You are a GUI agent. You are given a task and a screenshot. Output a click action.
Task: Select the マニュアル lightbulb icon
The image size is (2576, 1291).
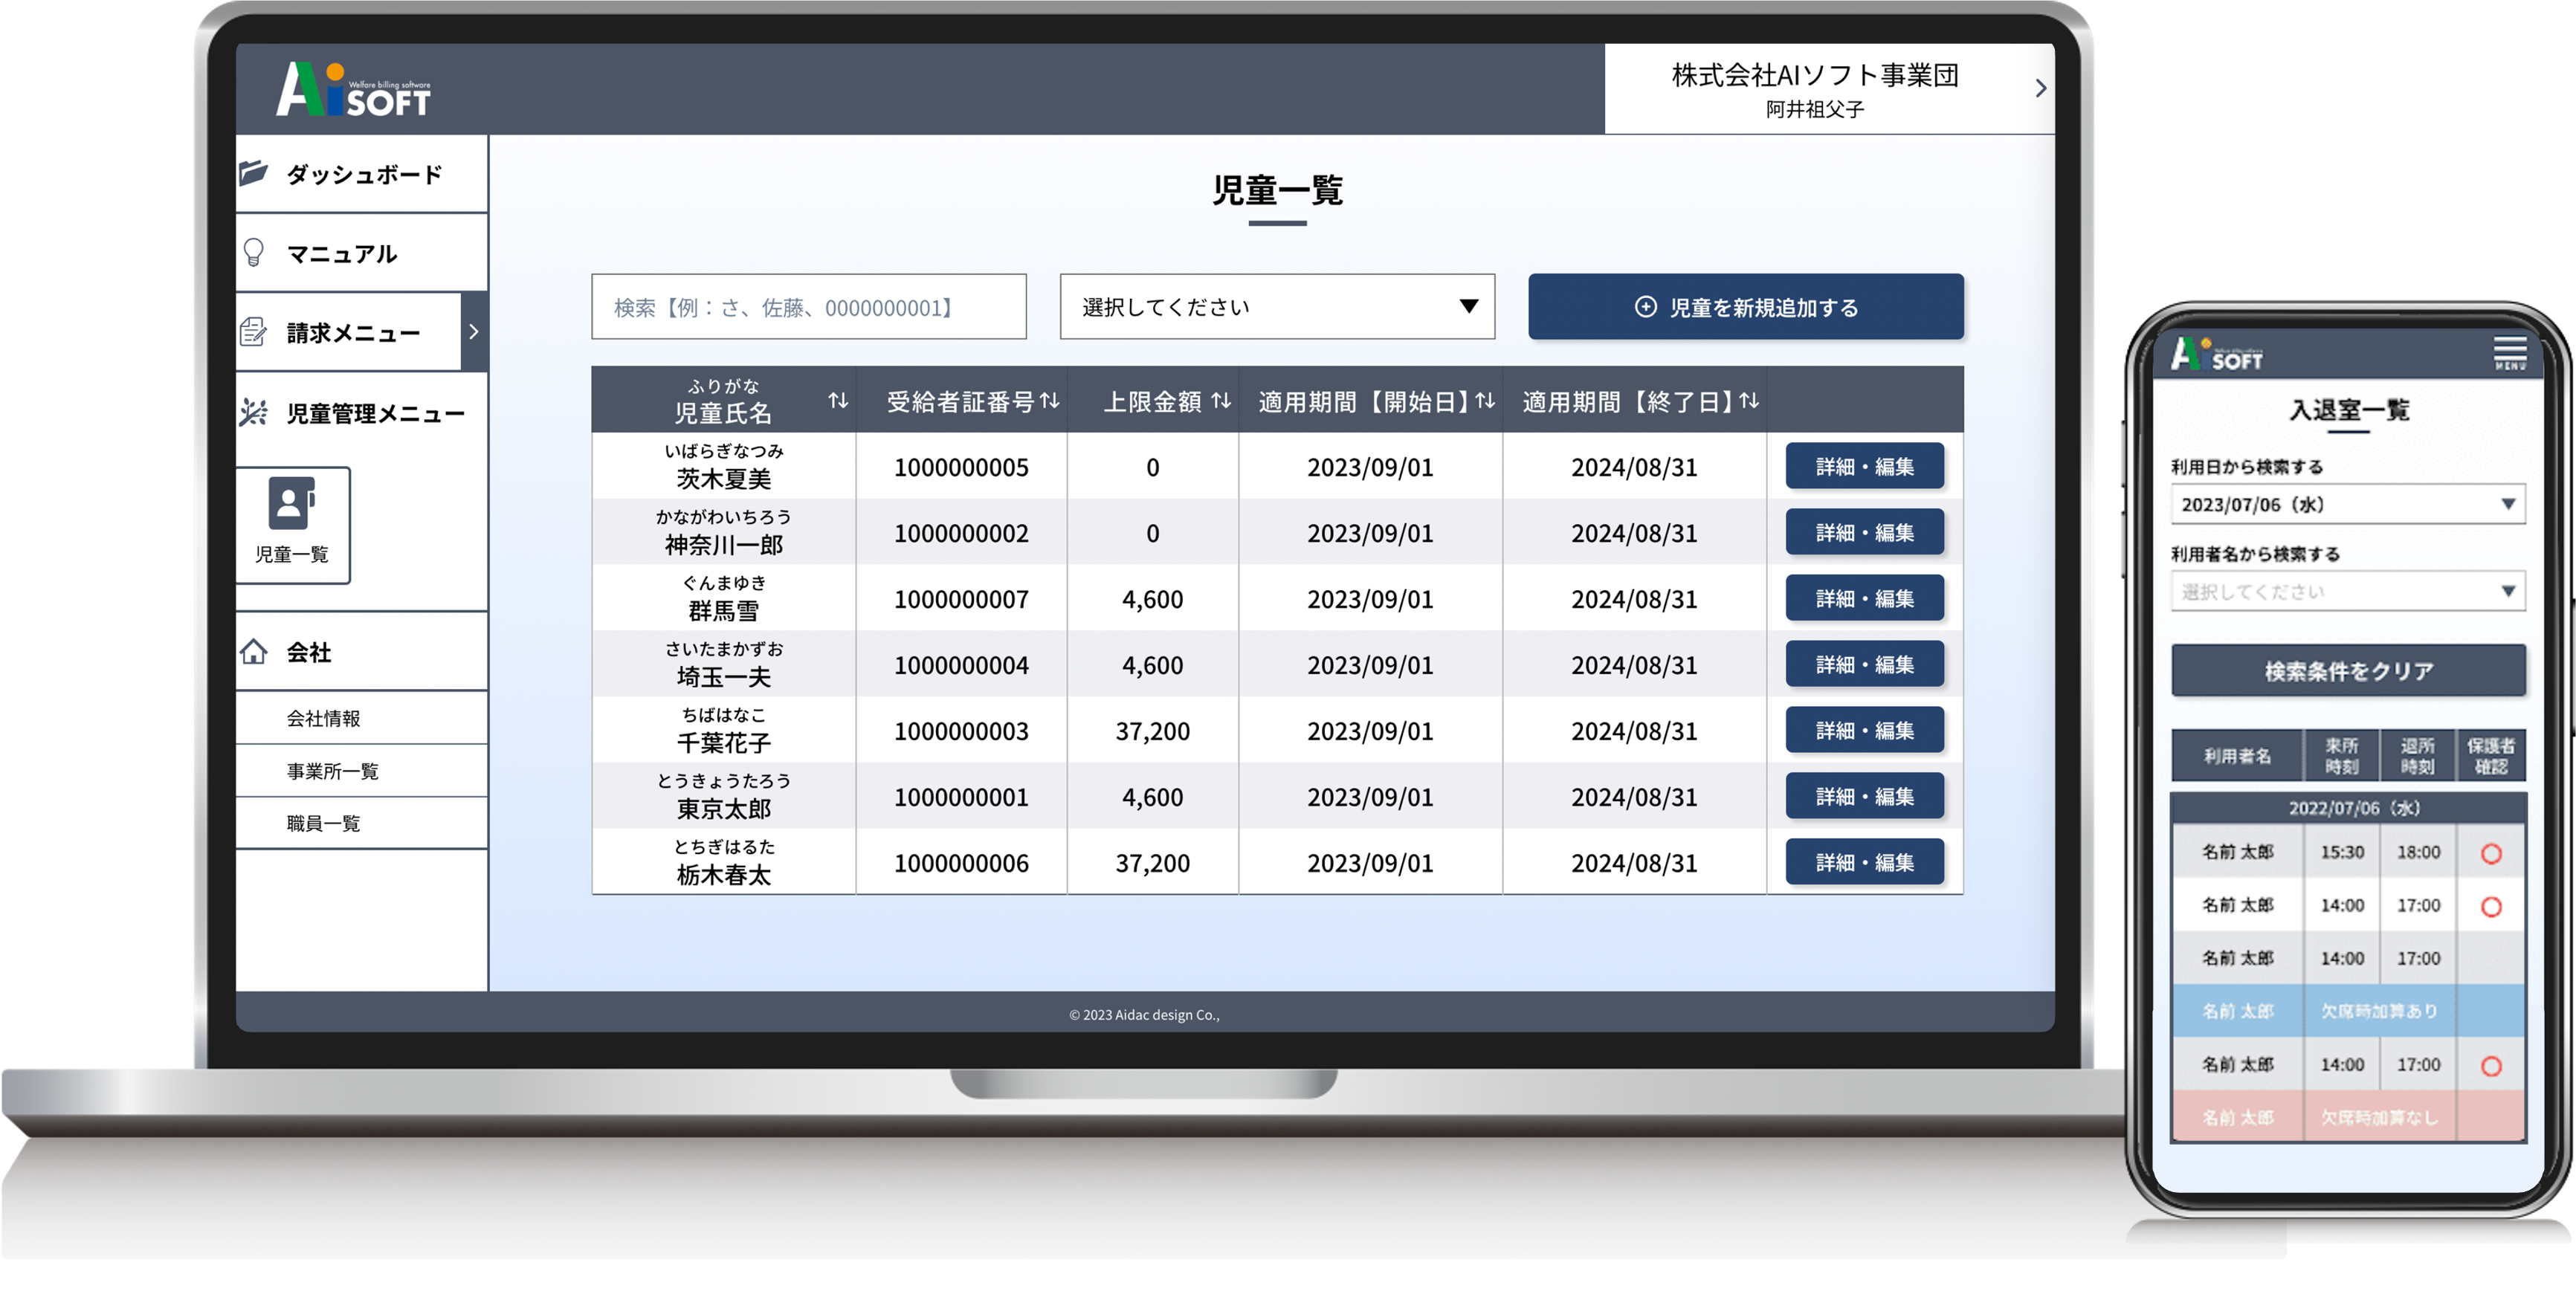click(253, 253)
